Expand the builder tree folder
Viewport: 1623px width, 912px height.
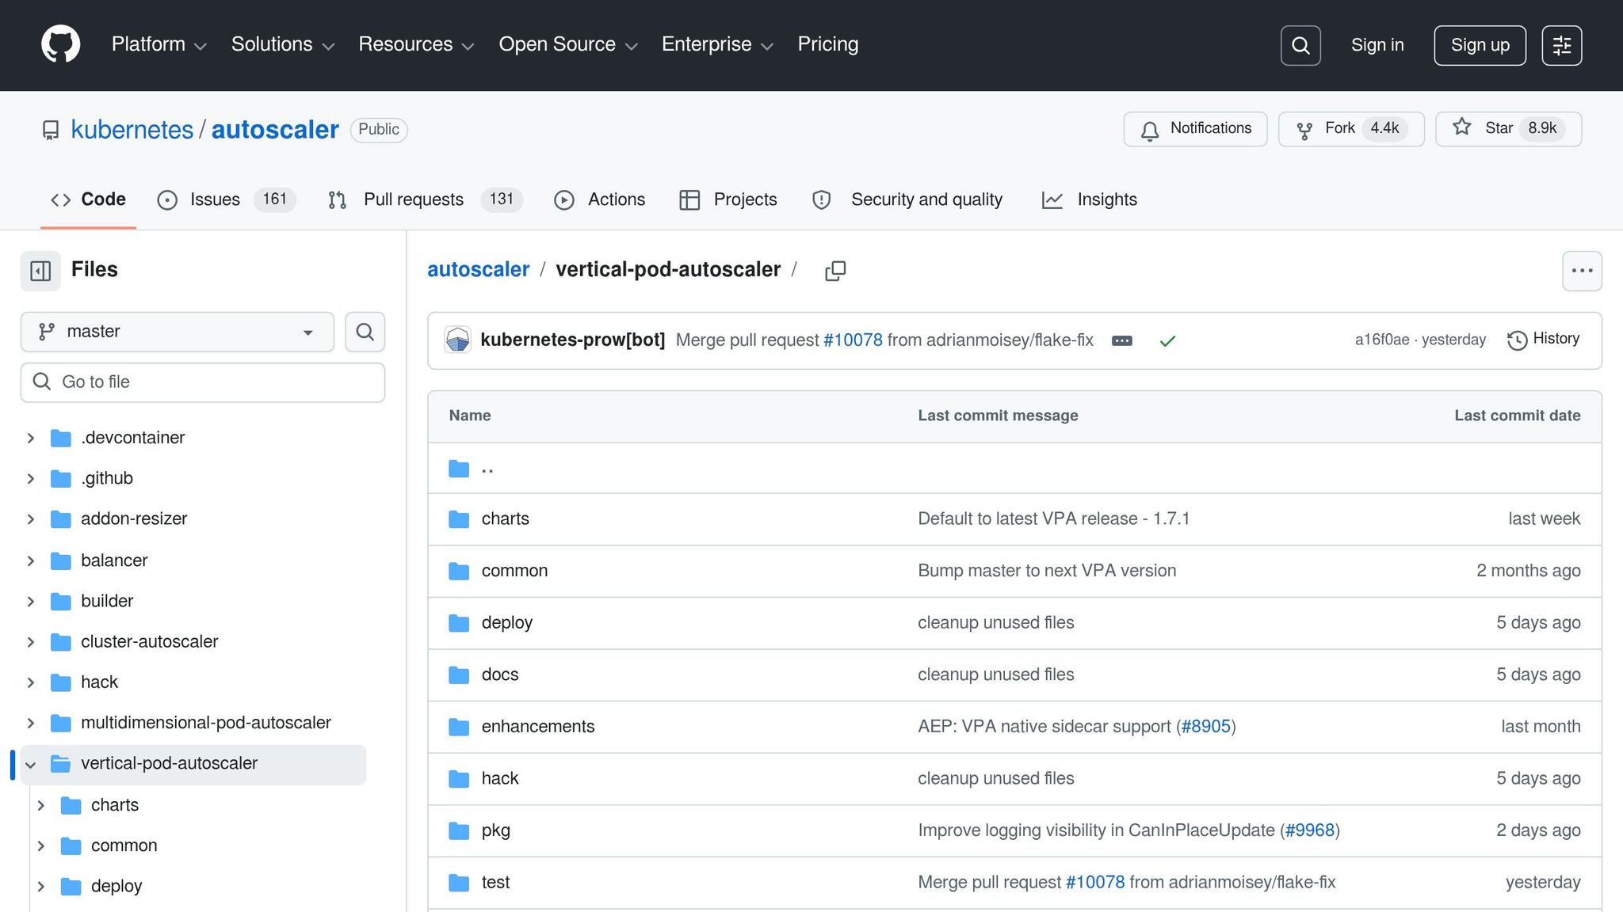click(31, 601)
